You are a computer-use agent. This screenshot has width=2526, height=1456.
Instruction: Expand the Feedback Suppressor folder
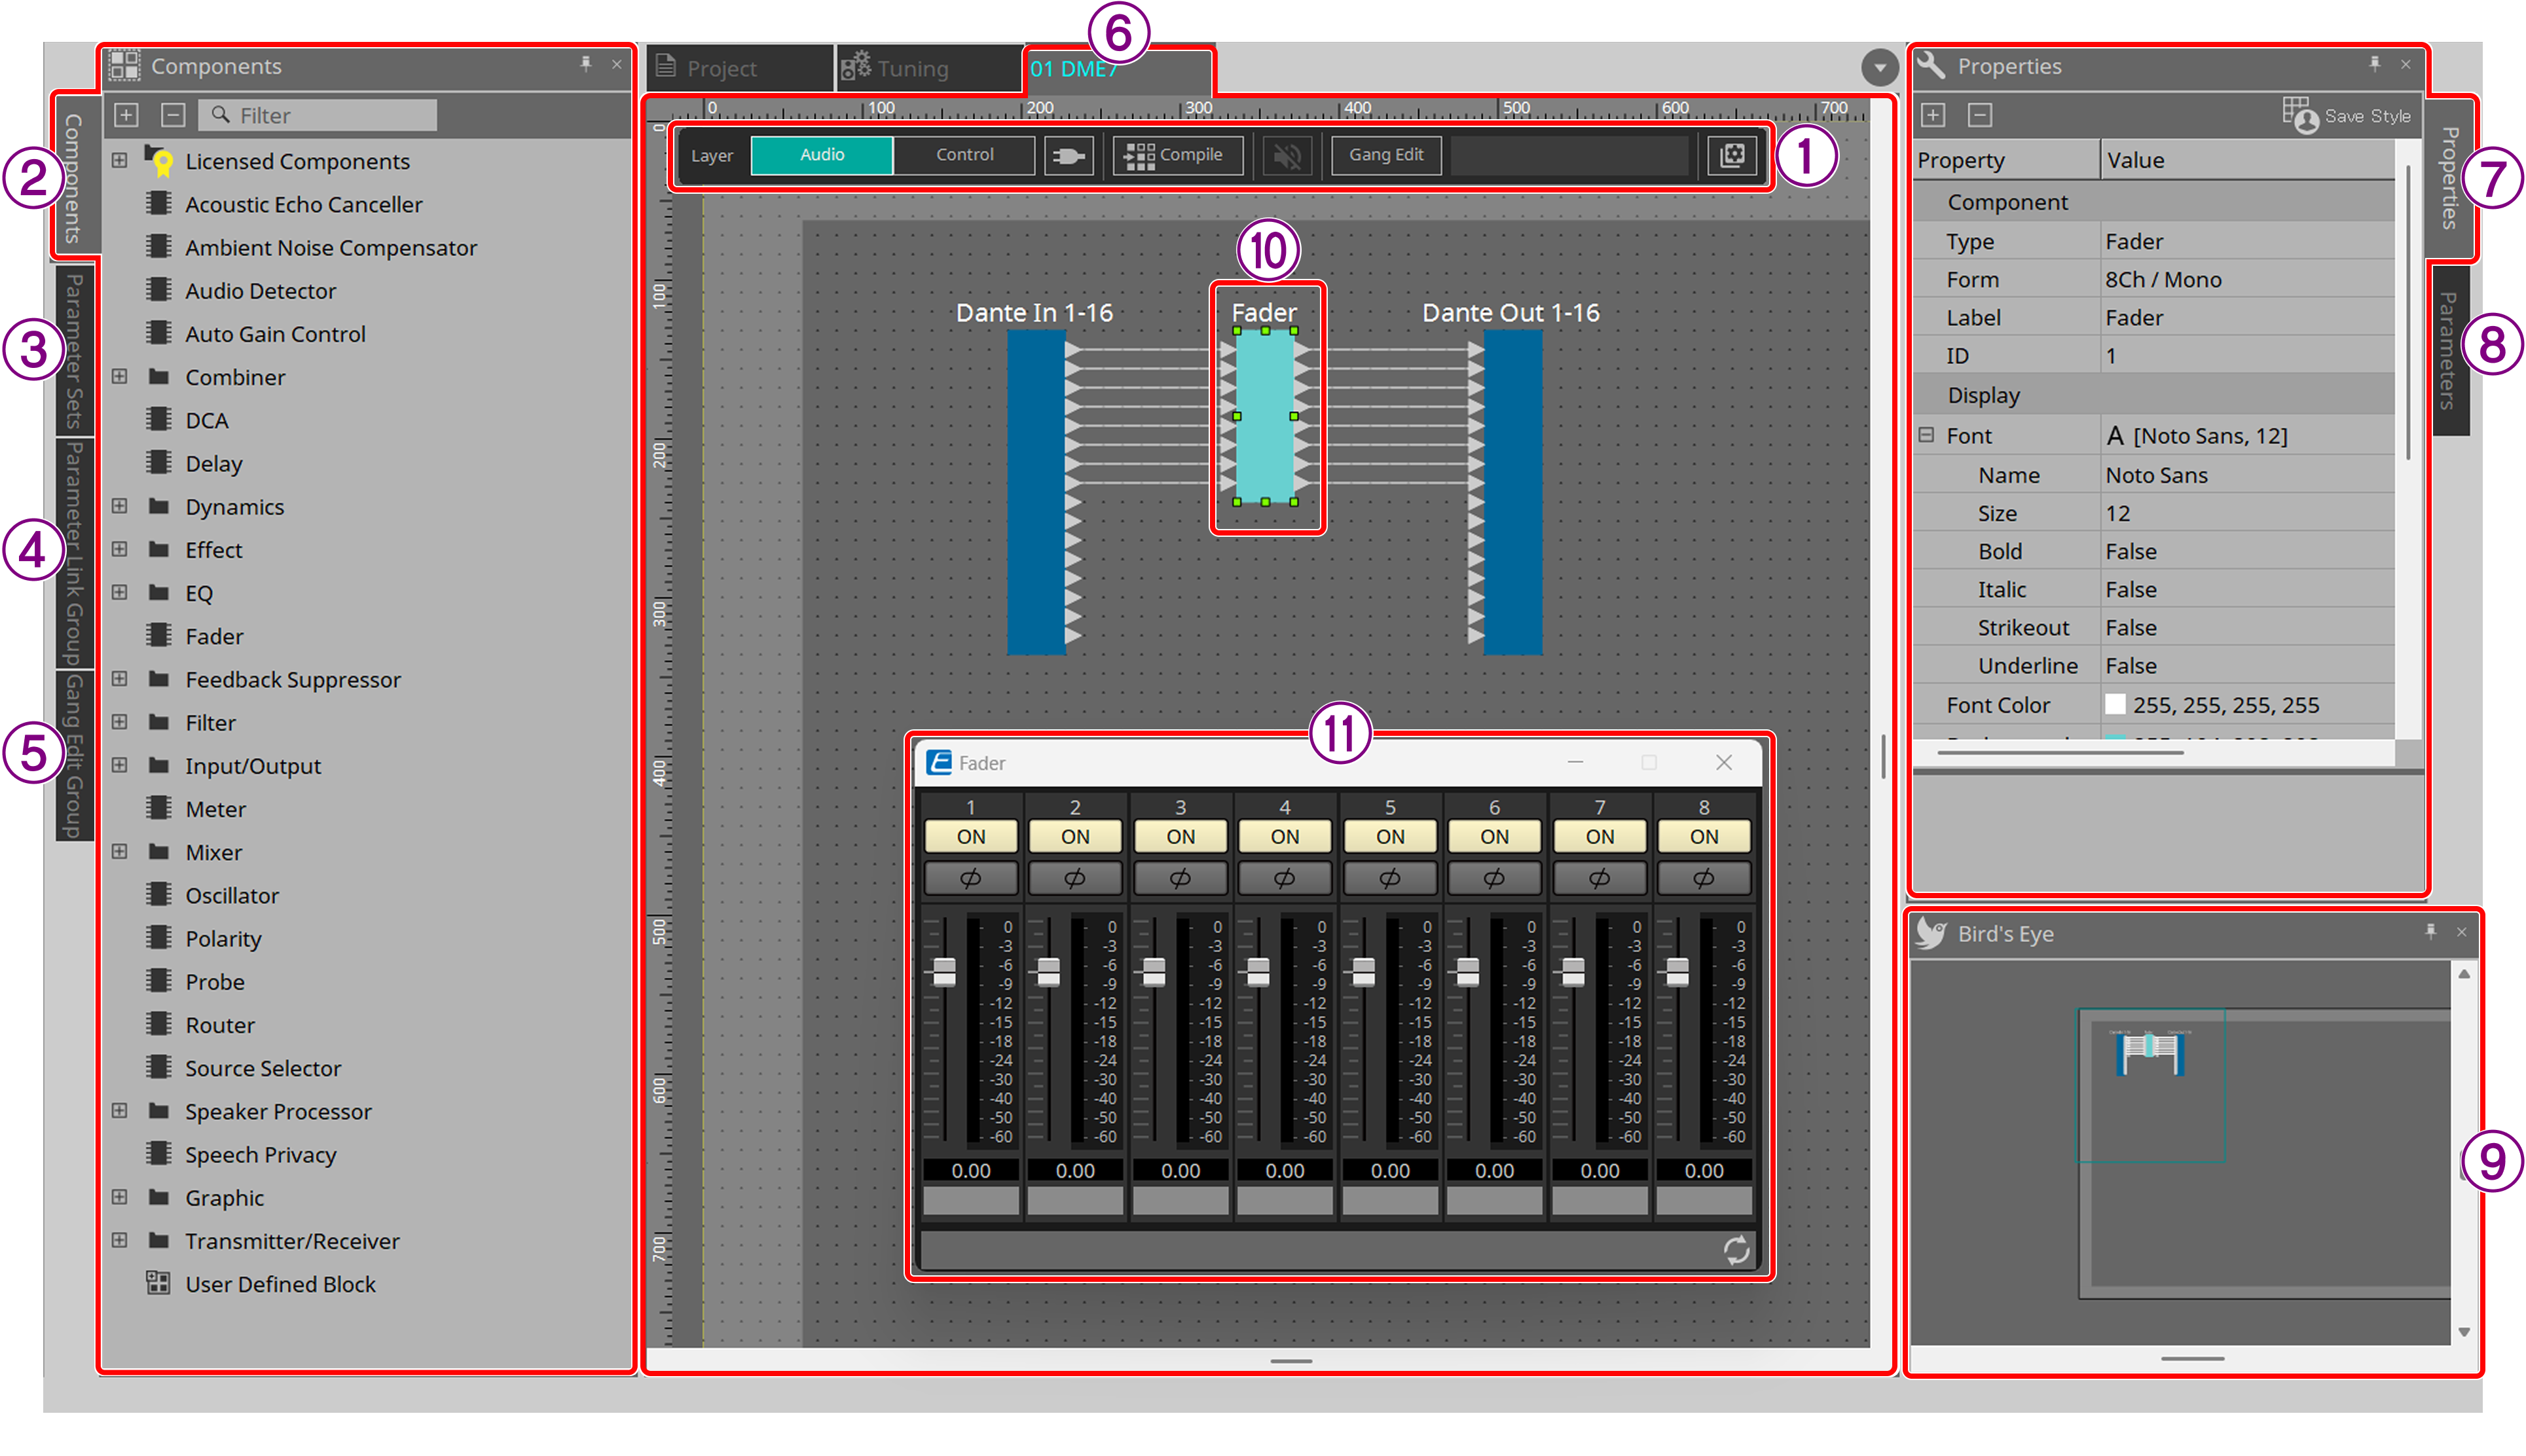point(120,679)
